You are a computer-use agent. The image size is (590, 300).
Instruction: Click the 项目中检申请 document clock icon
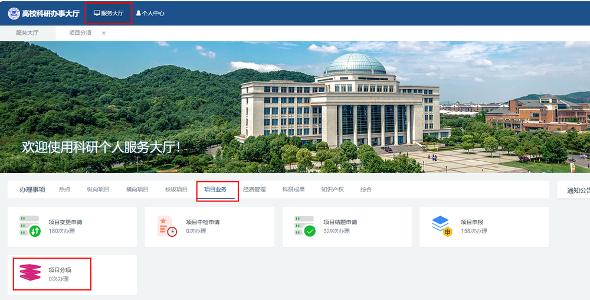pos(167,226)
